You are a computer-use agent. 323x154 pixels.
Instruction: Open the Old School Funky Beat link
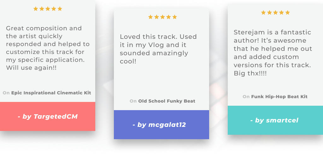click(167, 101)
